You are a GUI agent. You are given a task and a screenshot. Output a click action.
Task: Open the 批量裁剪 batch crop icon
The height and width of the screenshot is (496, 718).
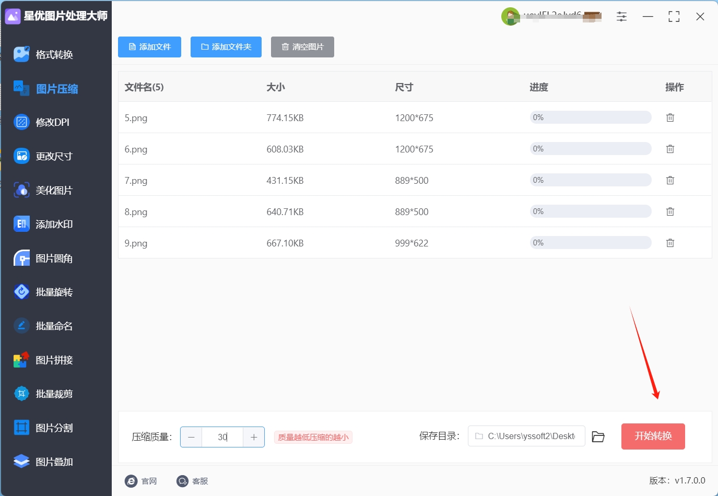21,394
